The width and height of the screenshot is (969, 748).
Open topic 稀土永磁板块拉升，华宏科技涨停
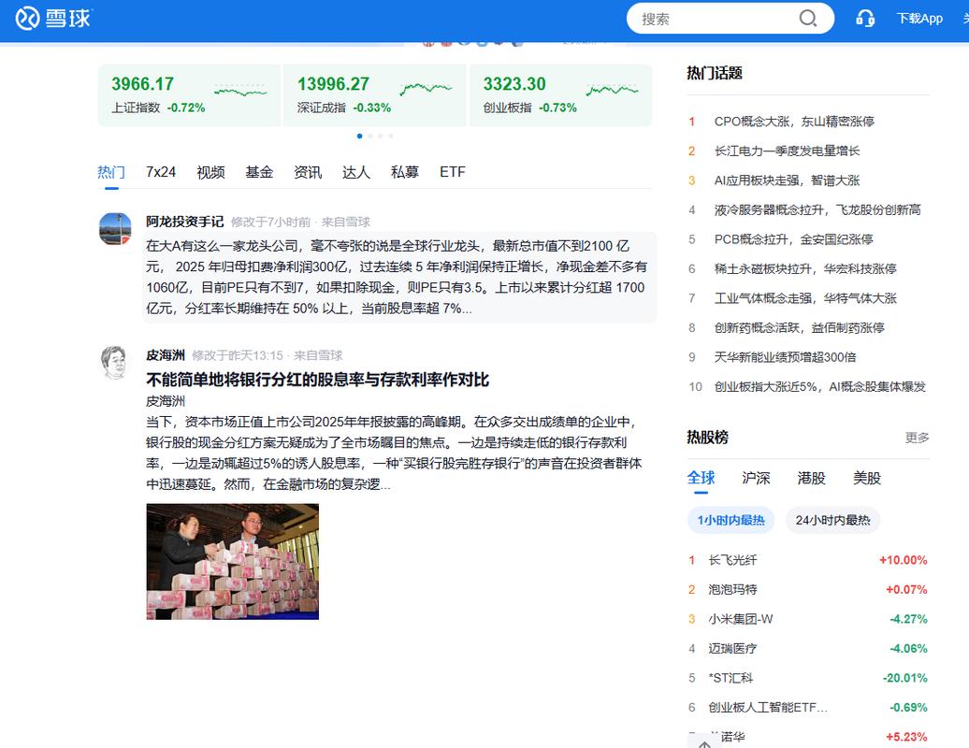[805, 268]
